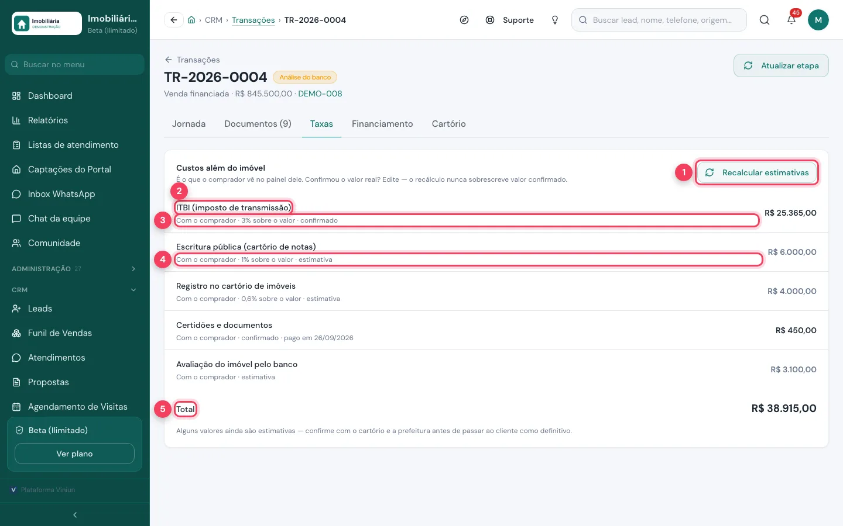Collapse the CRM section
This screenshot has height=526, width=843.
[x=75, y=290]
